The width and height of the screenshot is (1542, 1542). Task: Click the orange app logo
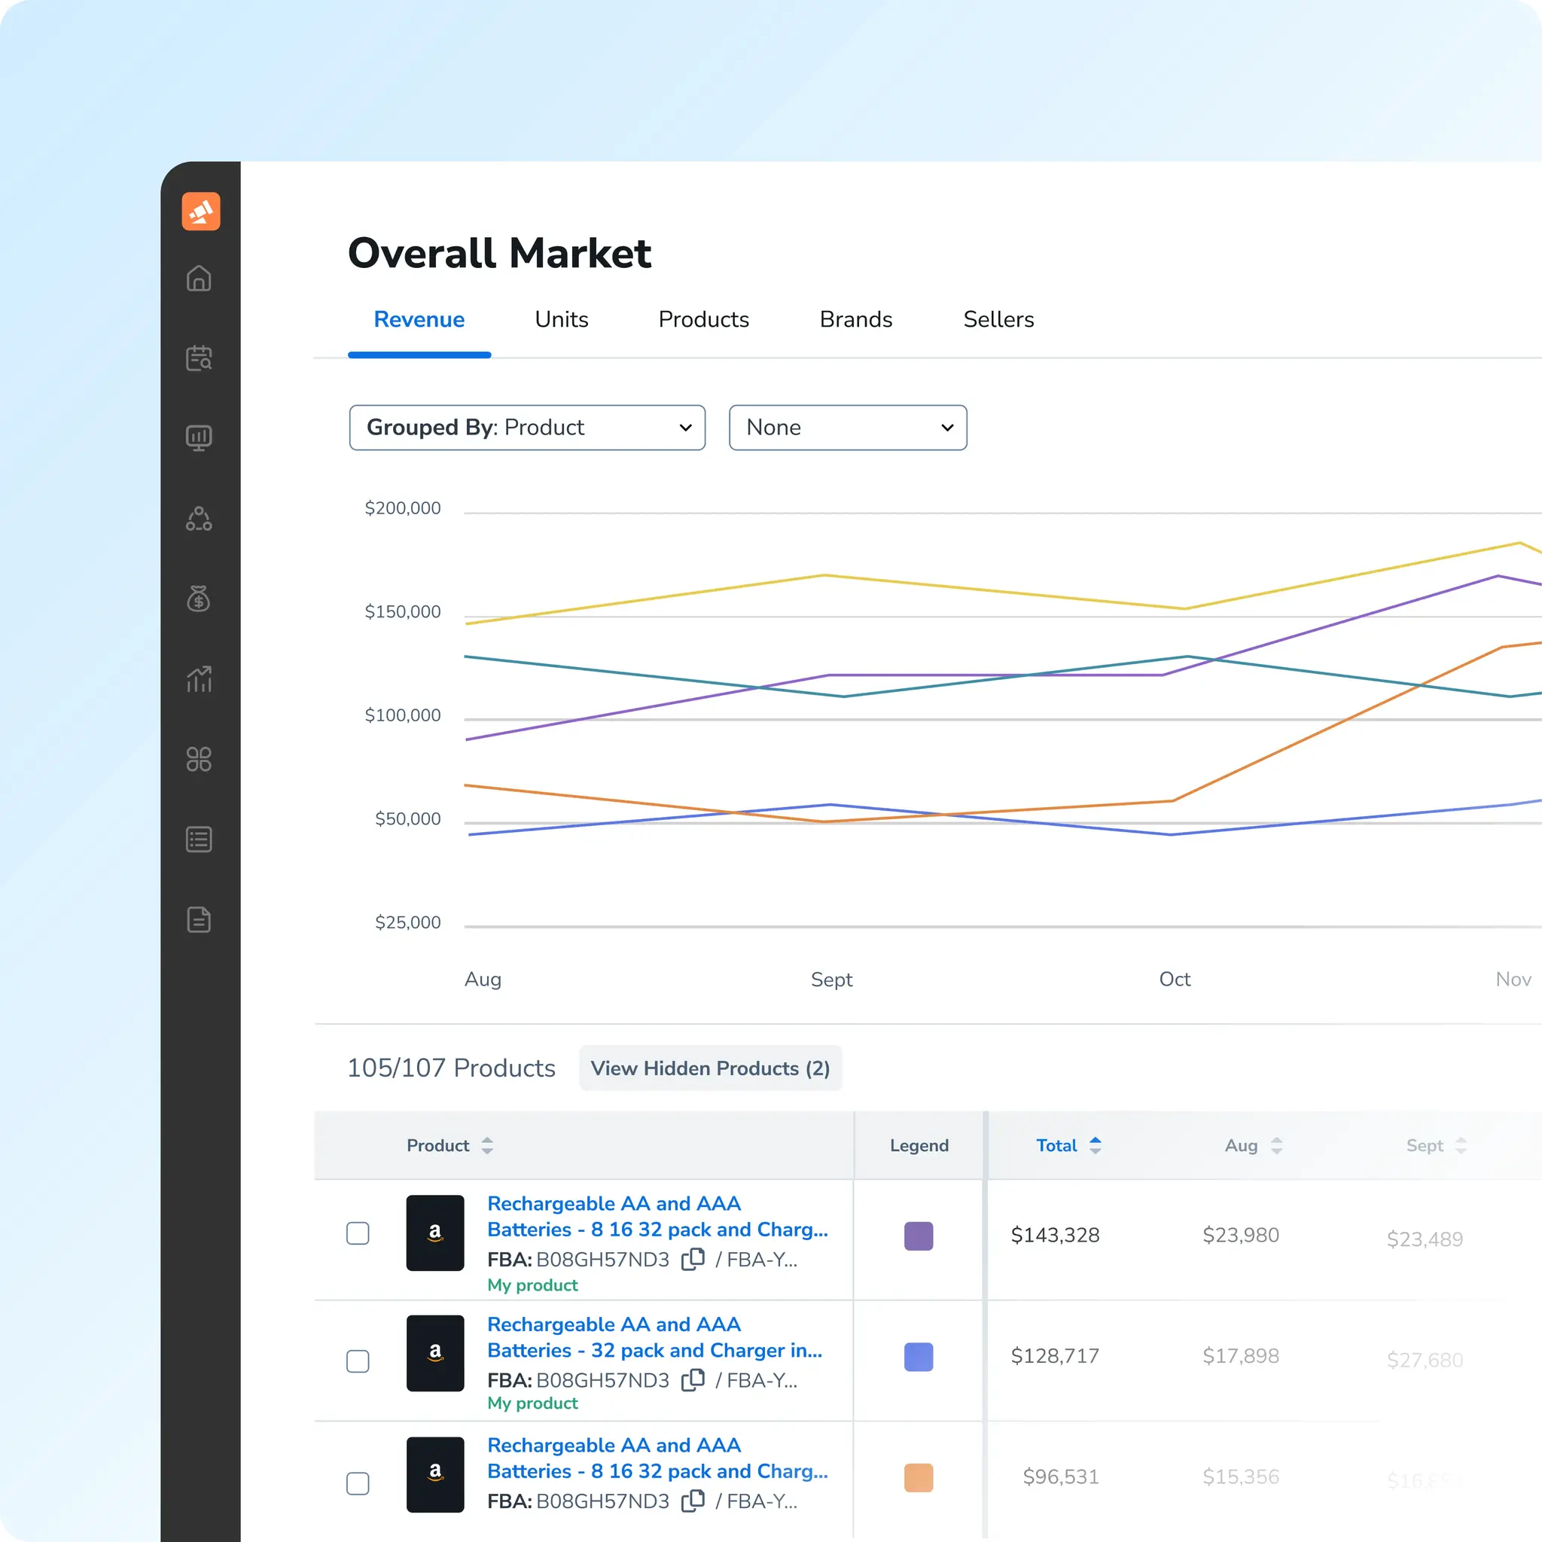(200, 212)
